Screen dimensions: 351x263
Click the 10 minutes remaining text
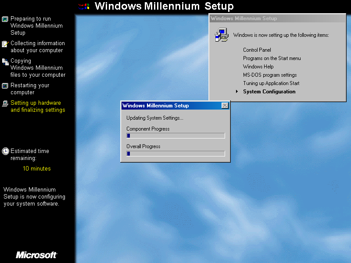click(36, 168)
